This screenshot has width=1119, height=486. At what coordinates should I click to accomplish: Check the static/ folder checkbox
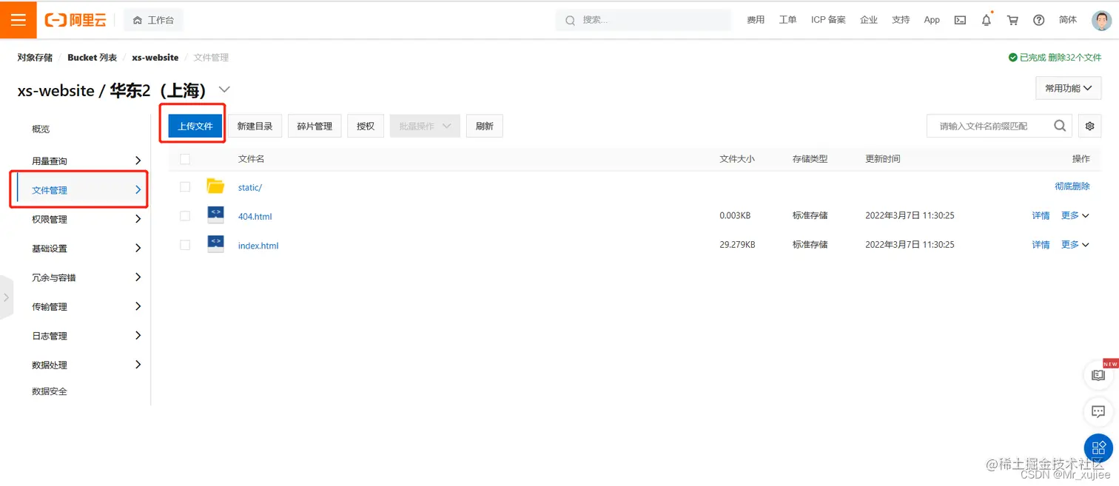click(185, 187)
